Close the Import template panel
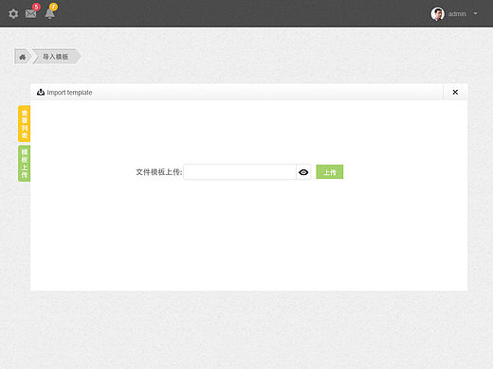The height and width of the screenshot is (369, 493). [455, 92]
